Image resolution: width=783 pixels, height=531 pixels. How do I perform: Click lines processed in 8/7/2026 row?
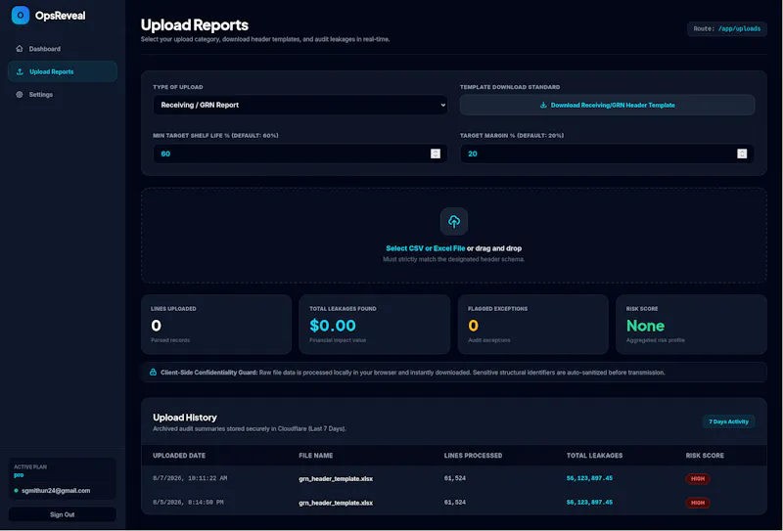(x=455, y=478)
